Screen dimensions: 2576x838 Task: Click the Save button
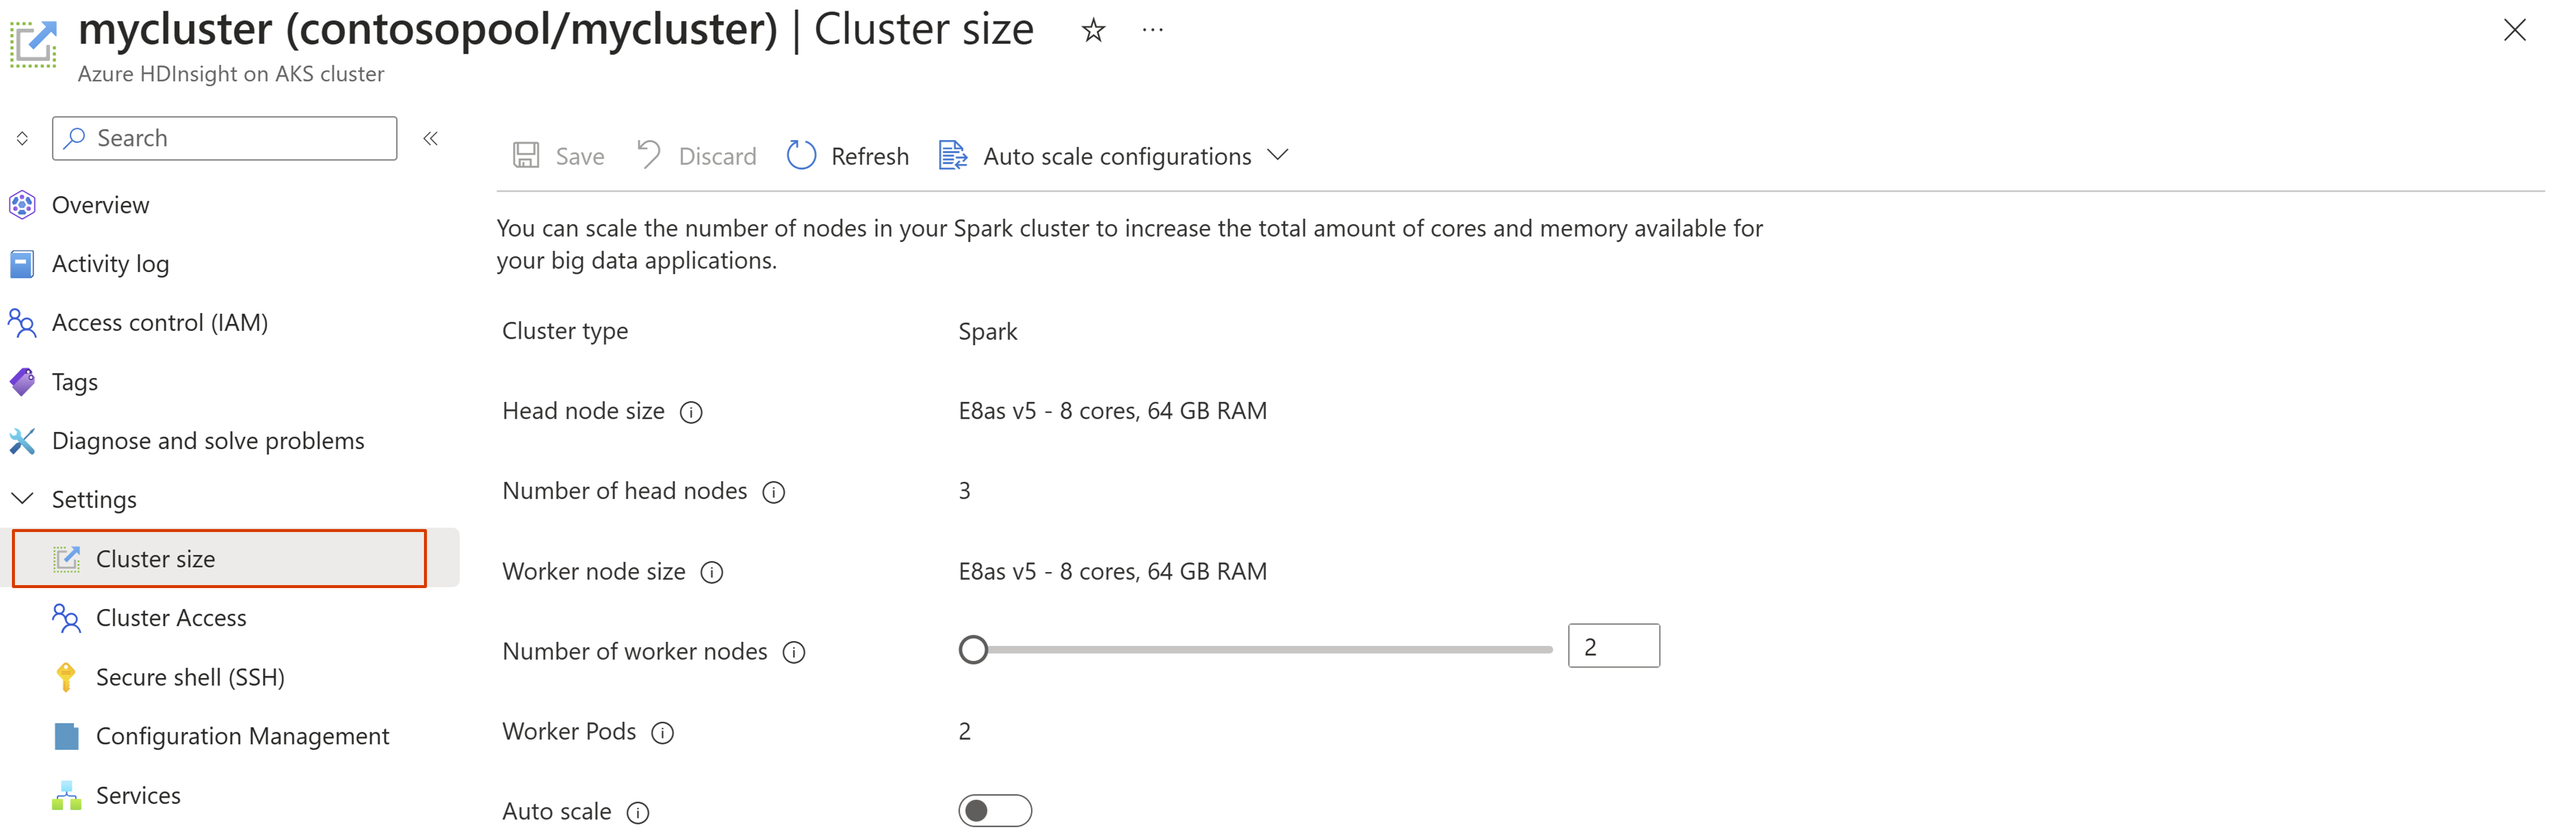coord(558,157)
